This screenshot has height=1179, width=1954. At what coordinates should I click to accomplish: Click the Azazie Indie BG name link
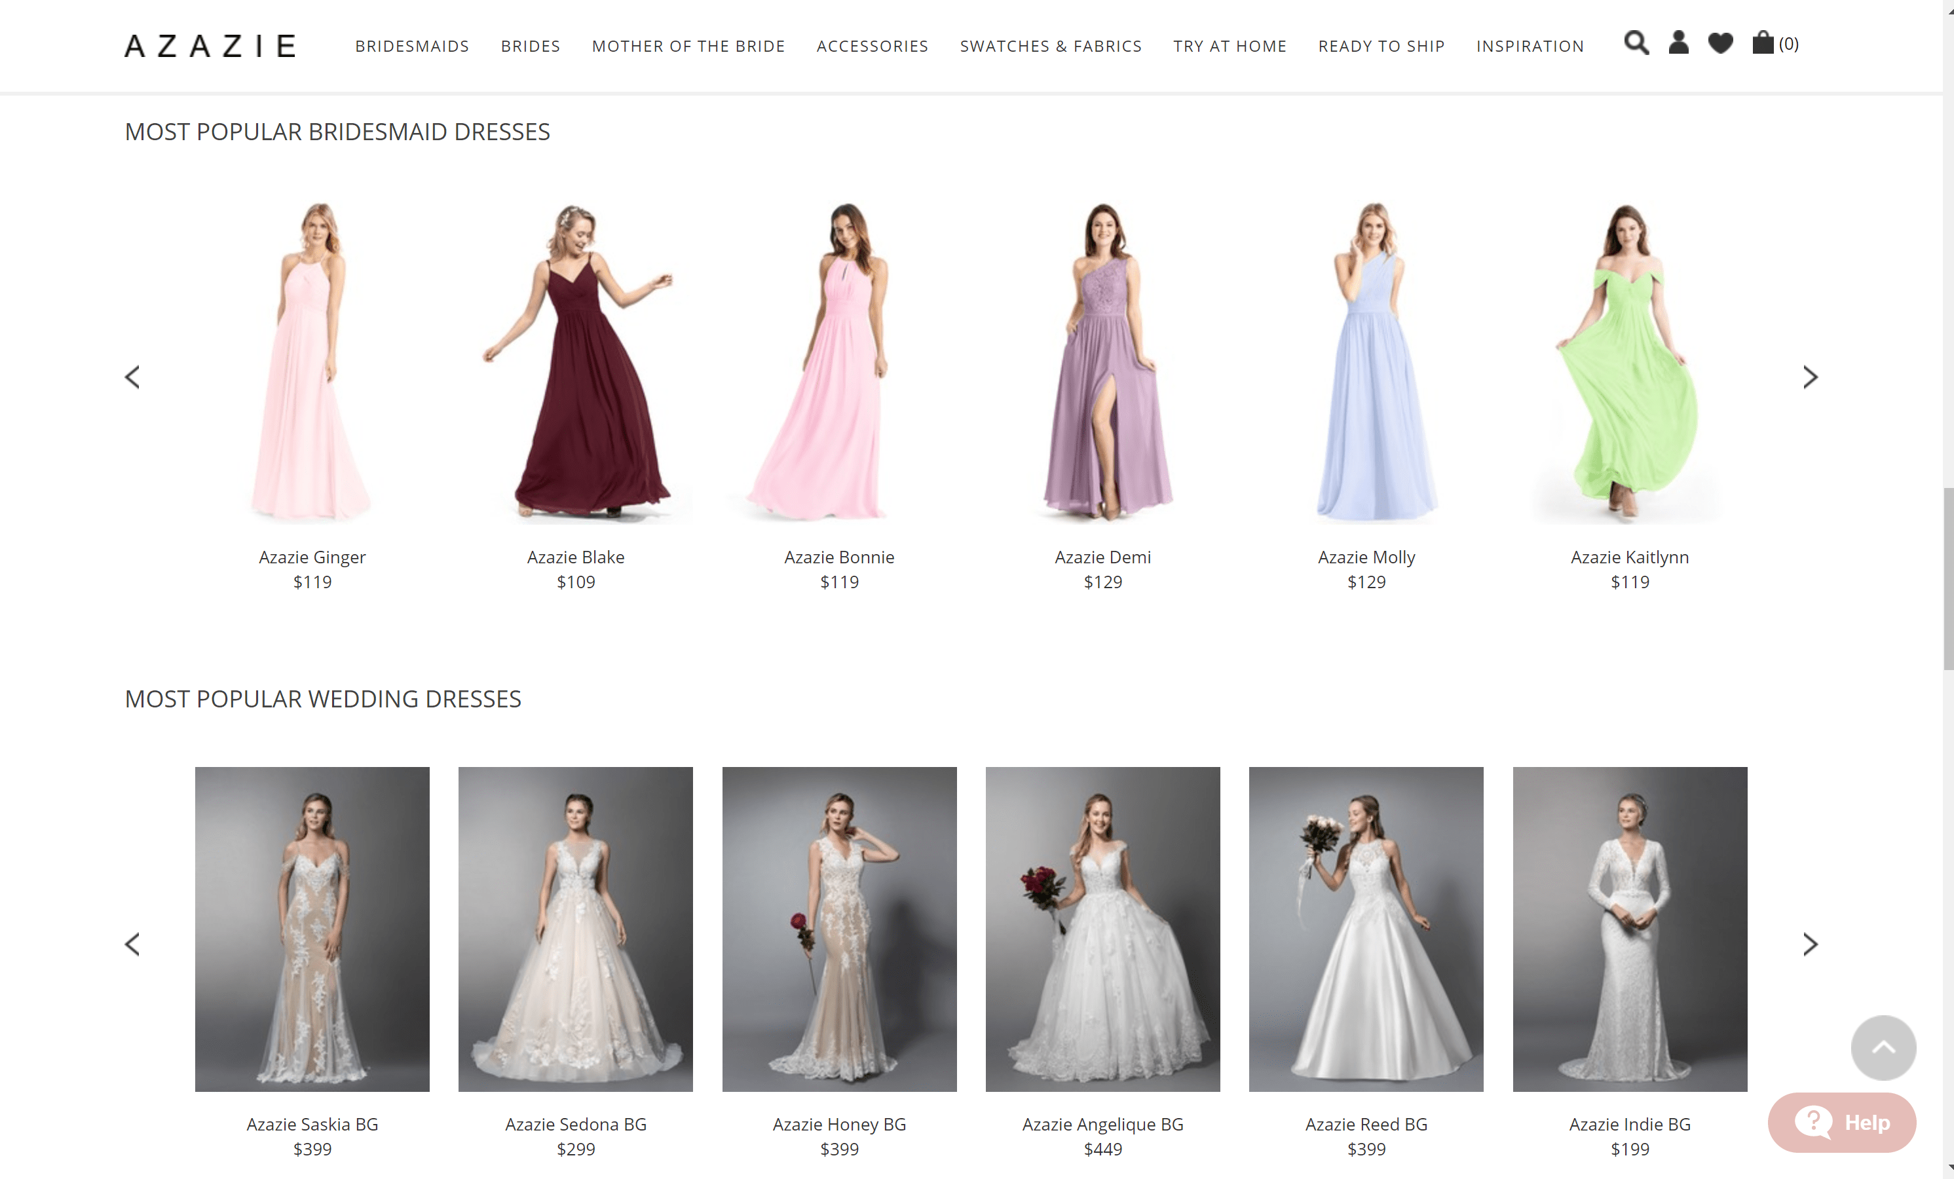(1630, 1124)
